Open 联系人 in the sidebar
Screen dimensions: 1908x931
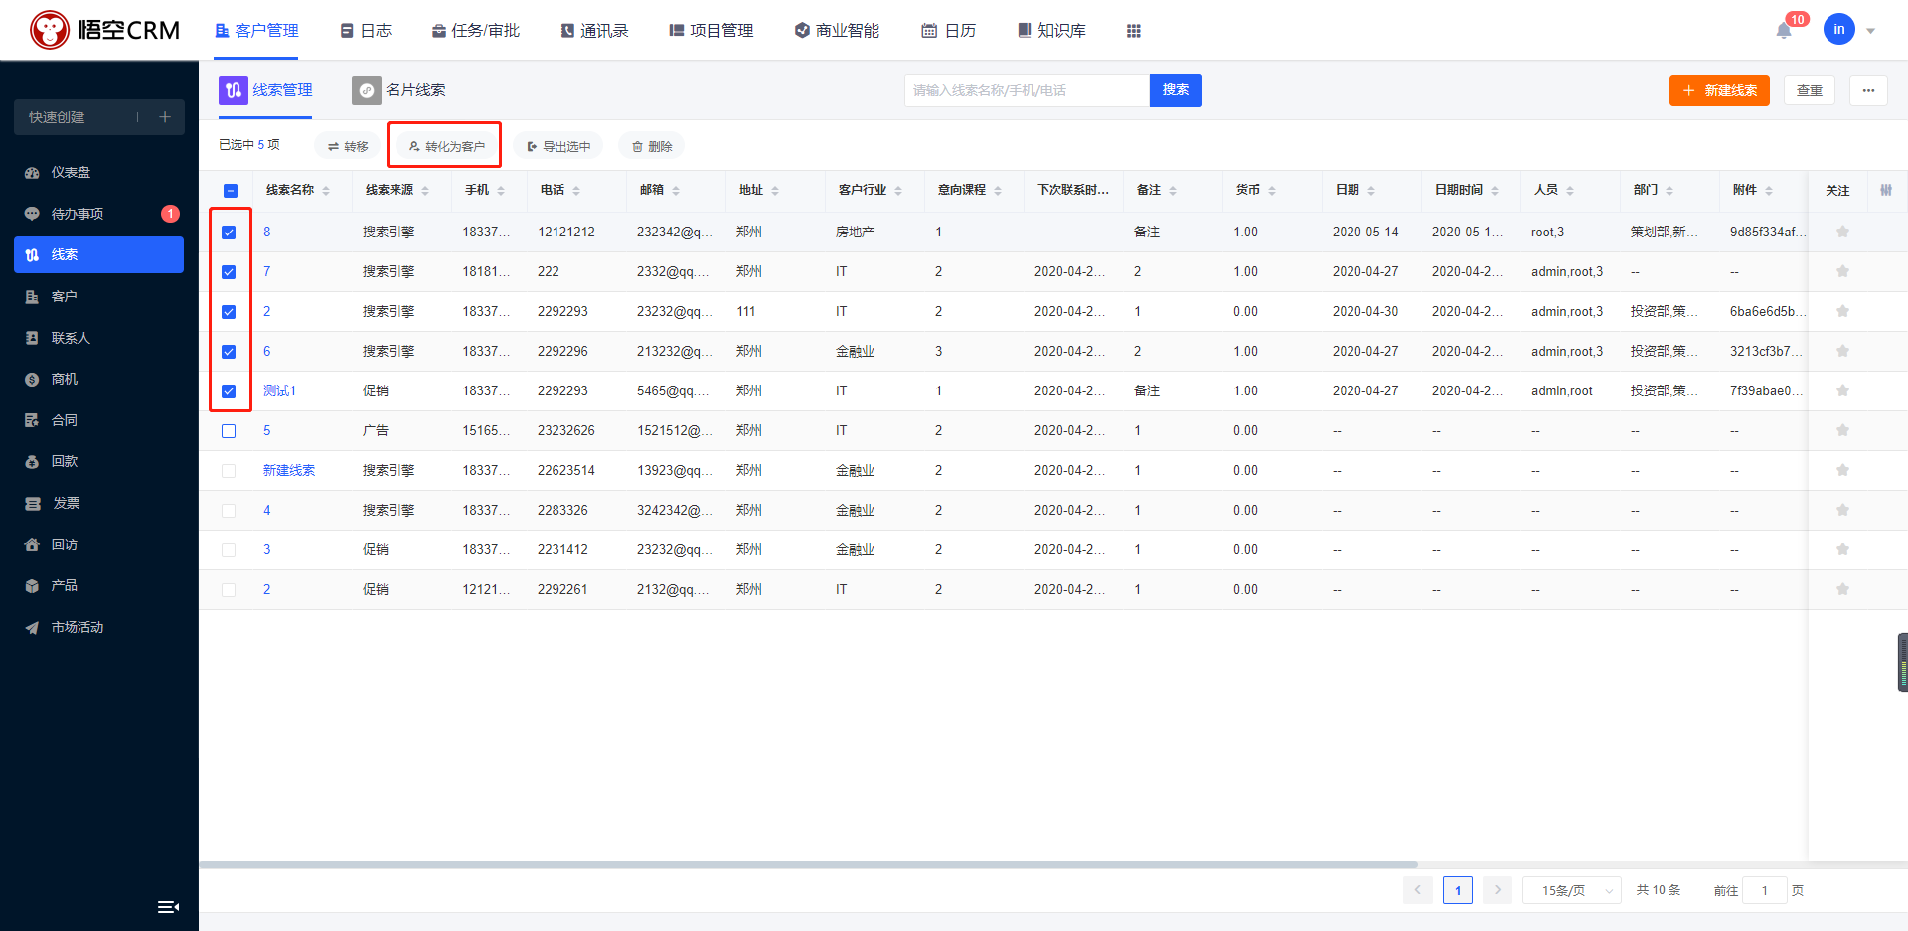pos(99,338)
